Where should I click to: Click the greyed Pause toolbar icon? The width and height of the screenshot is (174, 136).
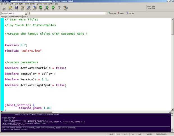(x=59, y=8)
